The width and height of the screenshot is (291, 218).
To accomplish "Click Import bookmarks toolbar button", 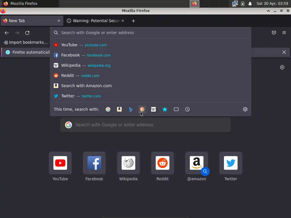I will [26, 43].
